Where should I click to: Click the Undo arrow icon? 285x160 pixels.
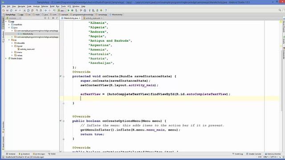pyautogui.click(x=16, y=11)
